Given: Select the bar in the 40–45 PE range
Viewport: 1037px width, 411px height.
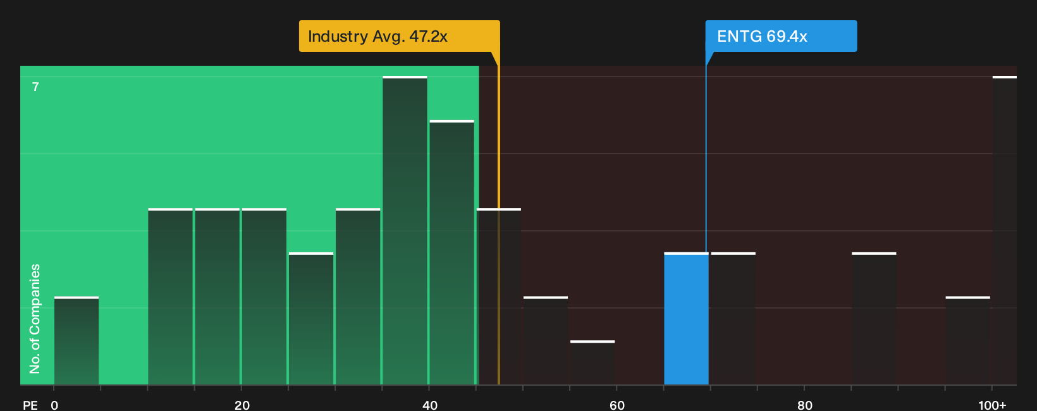Looking at the screenshot, I should [x=451, y=252].
